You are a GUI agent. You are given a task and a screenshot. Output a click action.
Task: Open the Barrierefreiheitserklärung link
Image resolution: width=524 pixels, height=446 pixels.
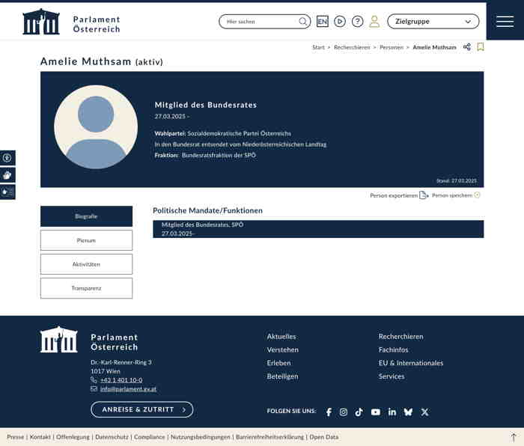point(269,437)
